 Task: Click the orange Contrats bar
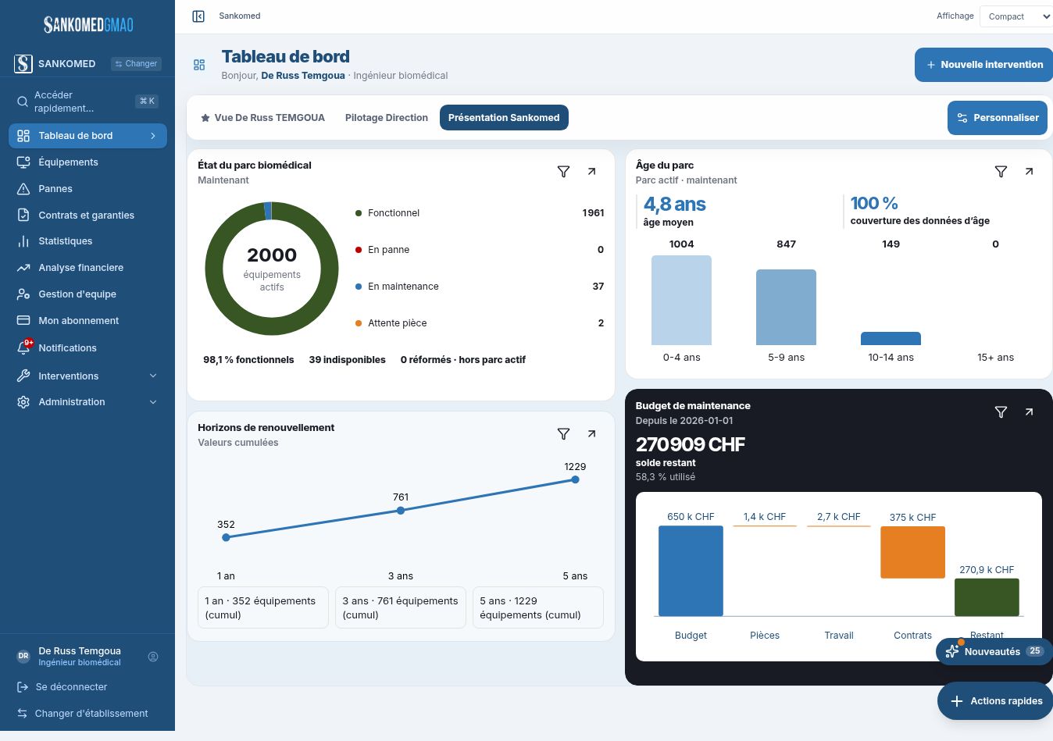(x=912, y=553)
